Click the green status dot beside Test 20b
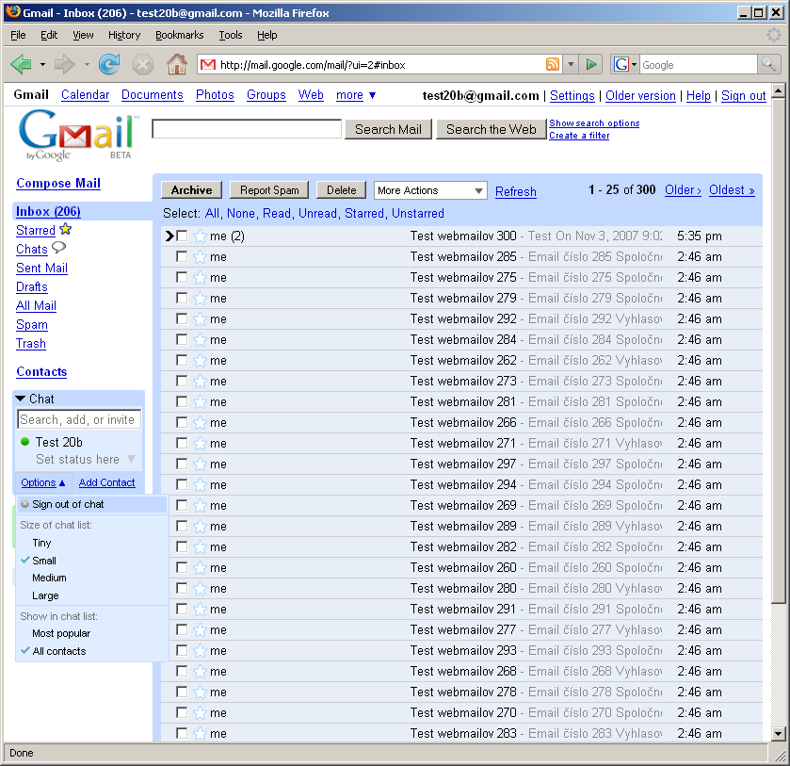 (x=24, y=442)
